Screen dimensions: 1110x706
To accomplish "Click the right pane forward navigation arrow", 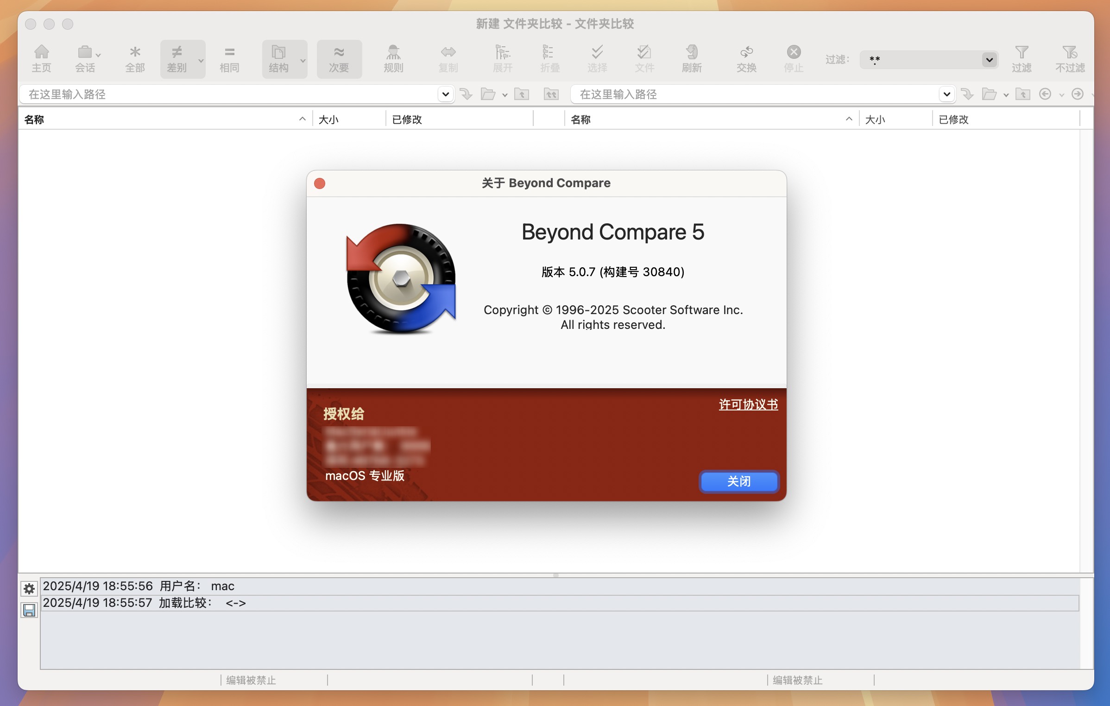I will (1078, 95).
